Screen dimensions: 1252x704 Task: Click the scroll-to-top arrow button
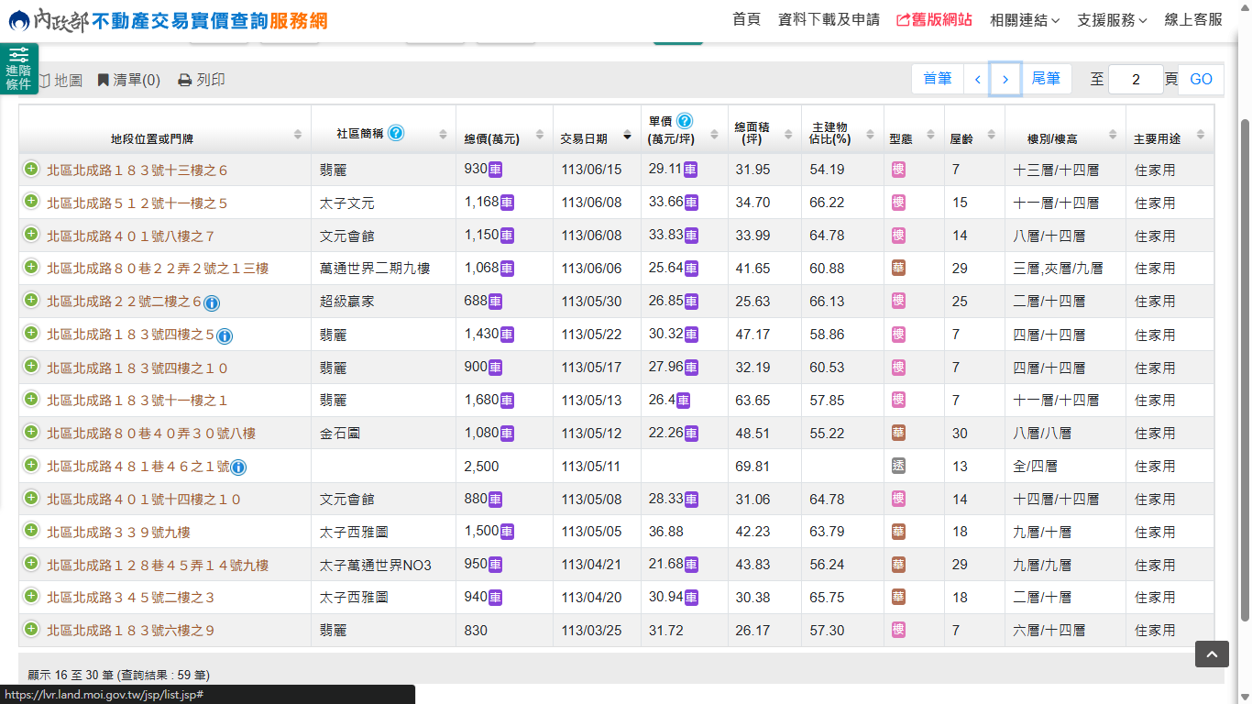tap(1212, 654)
